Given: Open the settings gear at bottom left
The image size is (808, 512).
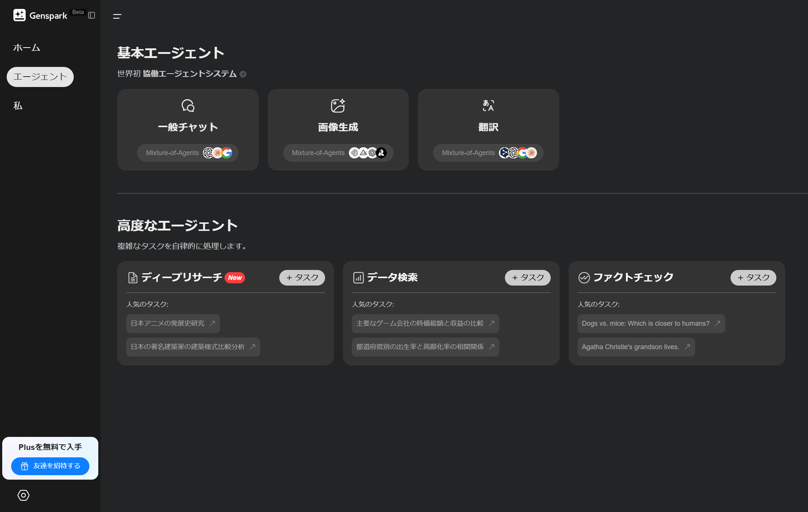Looking at the screenshot, I should (23, 495).
